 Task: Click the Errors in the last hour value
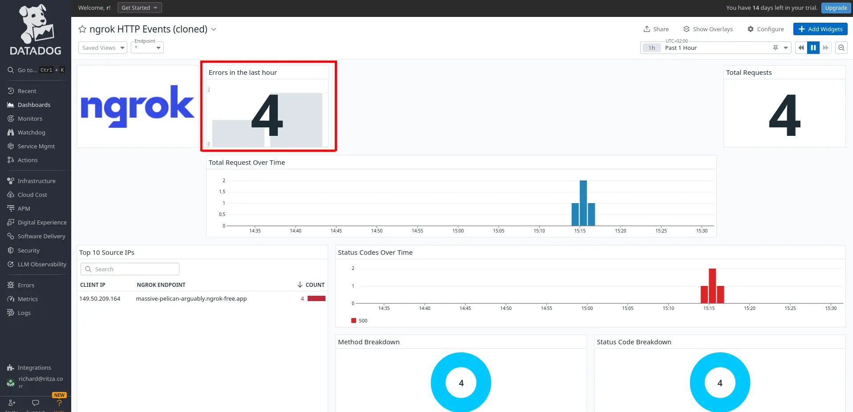267,116
